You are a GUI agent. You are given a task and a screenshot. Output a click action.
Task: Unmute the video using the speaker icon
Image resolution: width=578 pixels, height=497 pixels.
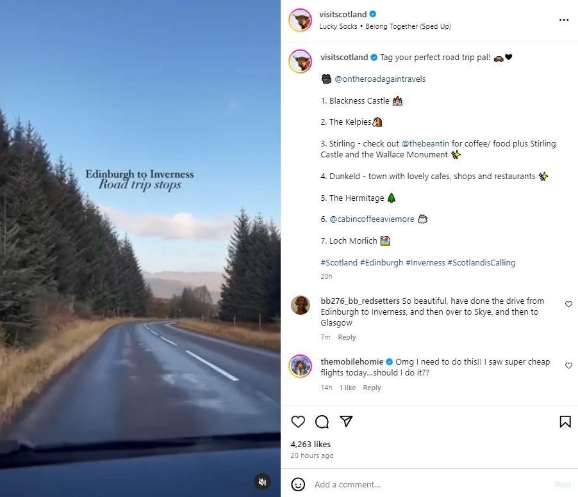tap(263, 482)
